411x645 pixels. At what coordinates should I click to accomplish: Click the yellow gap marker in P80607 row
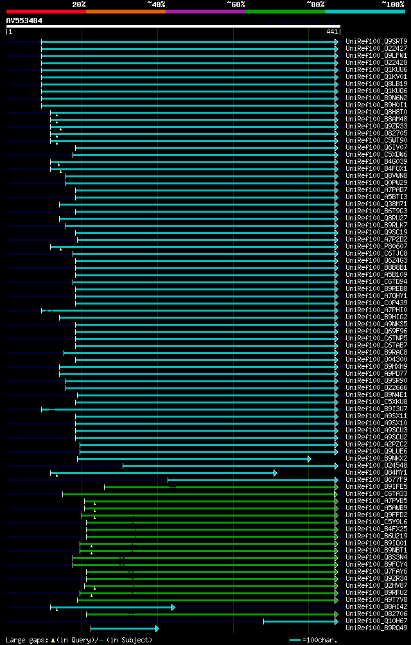(60, 249)
